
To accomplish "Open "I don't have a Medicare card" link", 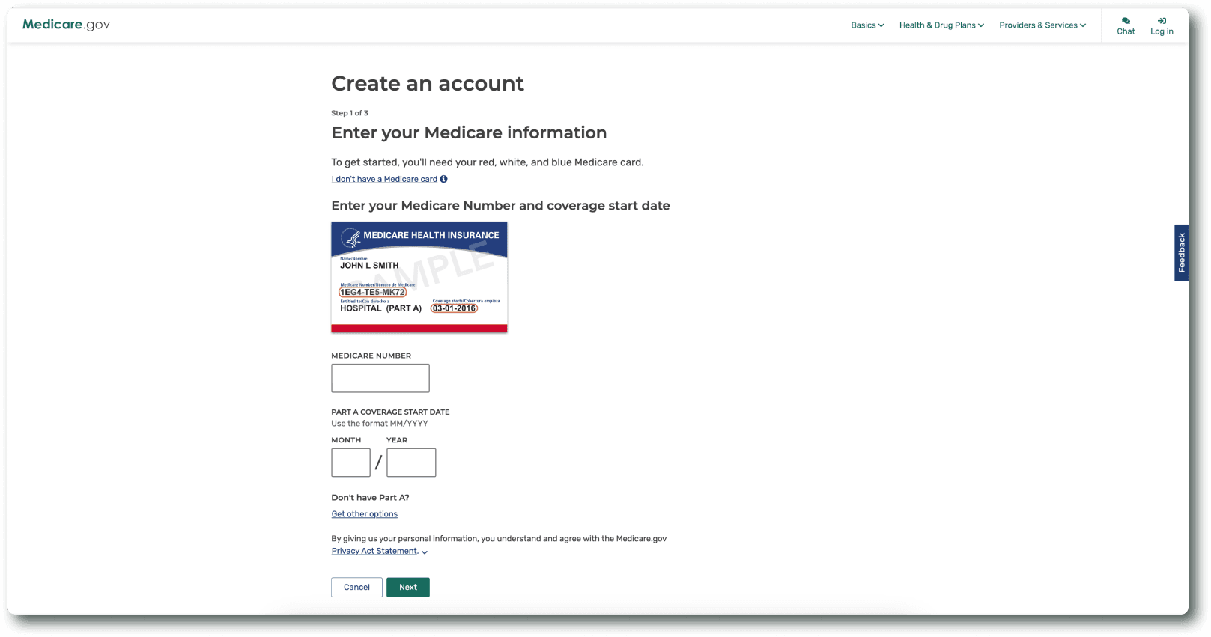I will point(384,179).
